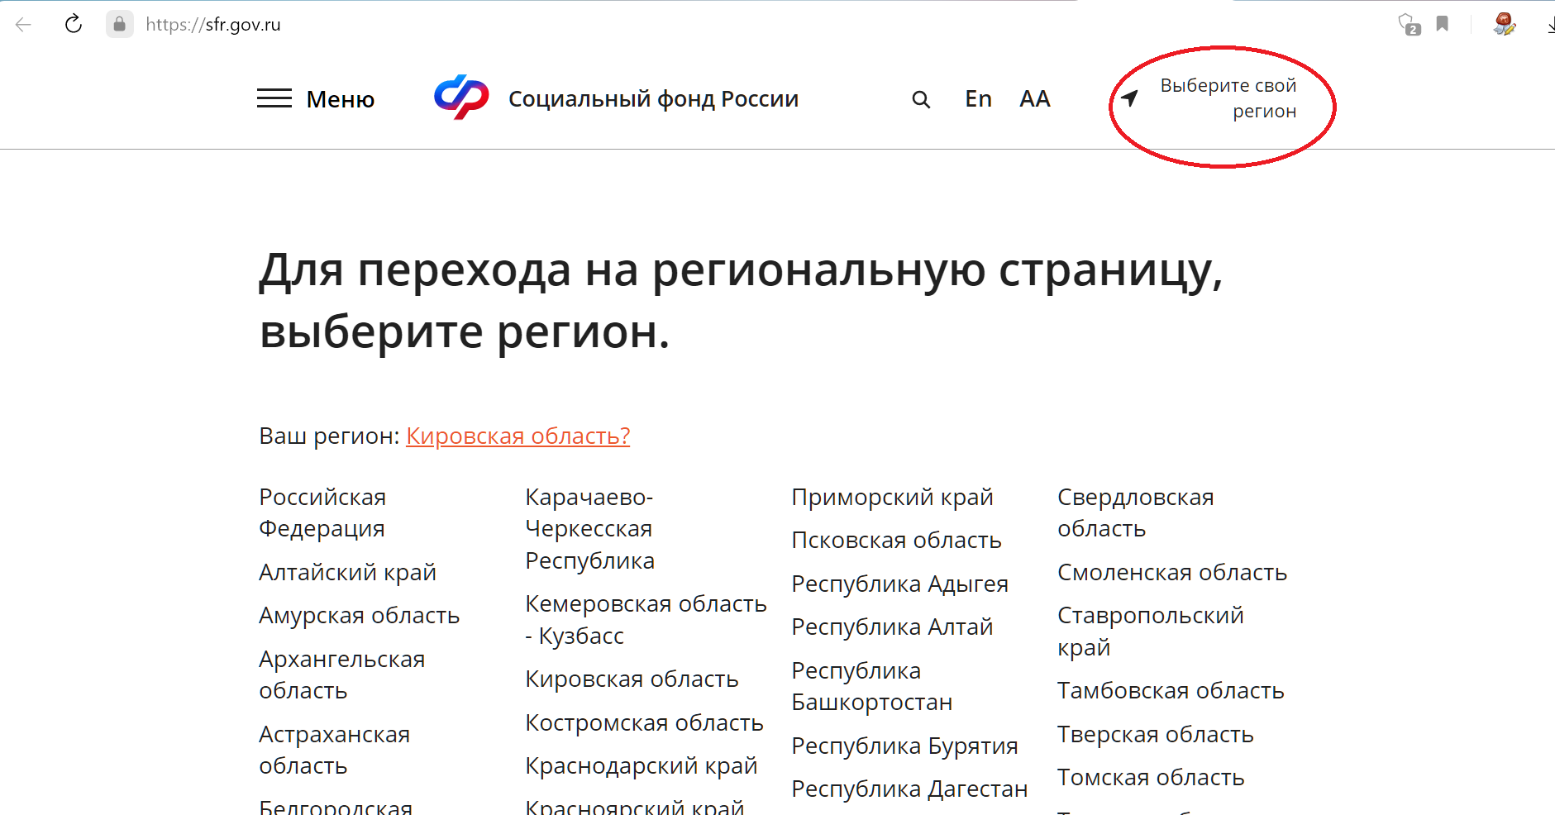
Task: Click the address bar URL sfr.gov.ru
Action: (x=213, y=25)
